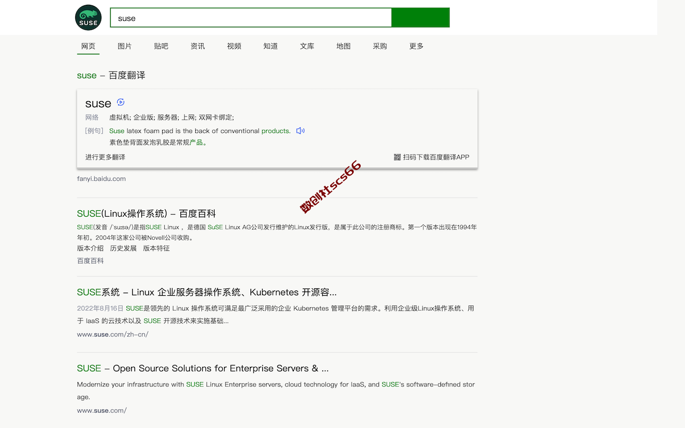
Task: Open the 采购 tab
Action: point(380,46)
